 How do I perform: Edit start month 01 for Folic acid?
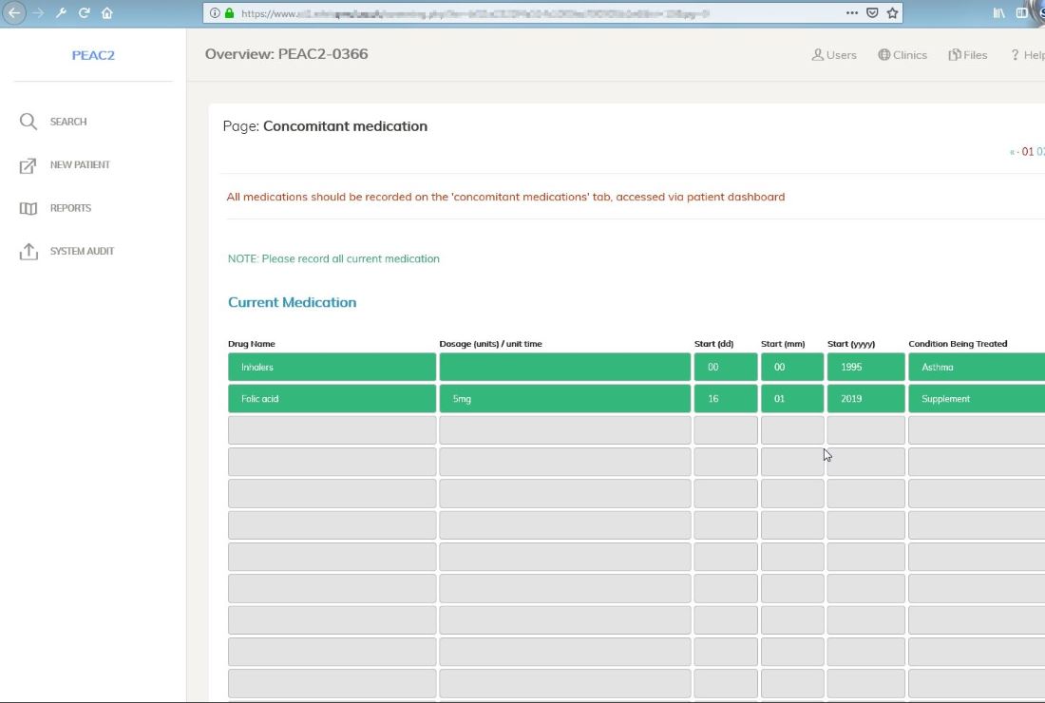tap(792, 398)
